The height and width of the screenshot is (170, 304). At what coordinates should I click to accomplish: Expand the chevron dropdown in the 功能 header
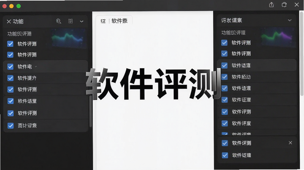(x=82, y=22)
